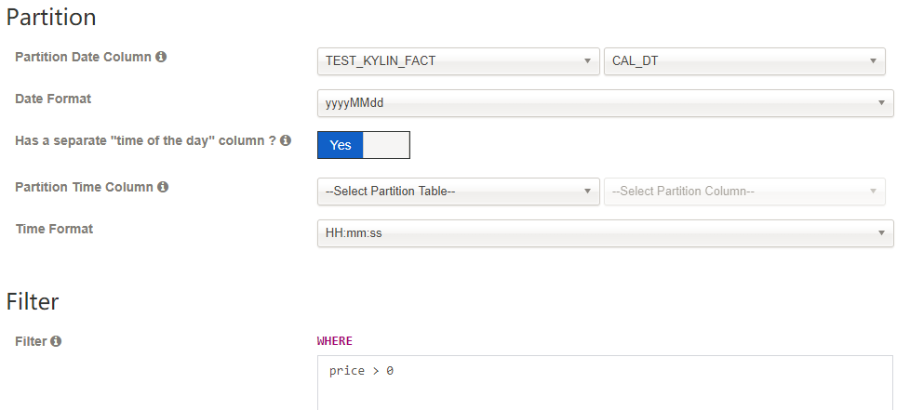Screen dimensions: 910x410
Task: Click the "Partition Date Column" label text
Action: point(83,57)
